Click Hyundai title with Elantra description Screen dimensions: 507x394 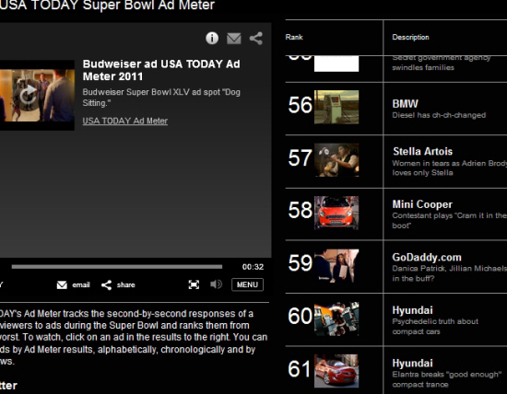[413, 363]
